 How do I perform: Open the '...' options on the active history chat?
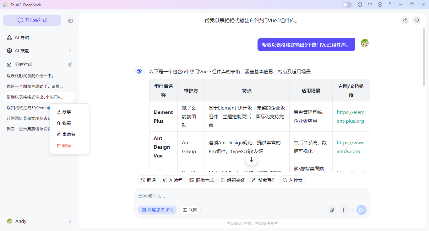pyautogui.click(x=70, y=97)
